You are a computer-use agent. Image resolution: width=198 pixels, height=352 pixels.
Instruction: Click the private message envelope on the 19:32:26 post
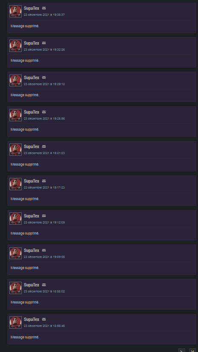coord(44,43)
